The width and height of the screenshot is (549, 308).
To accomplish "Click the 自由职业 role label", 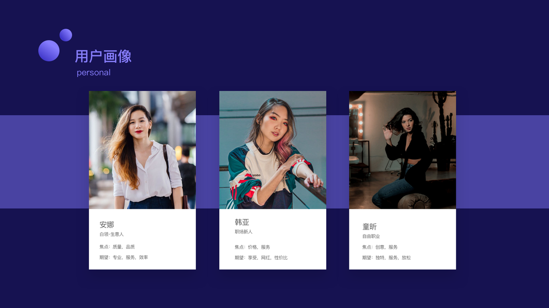I will [x=371, y=237].
